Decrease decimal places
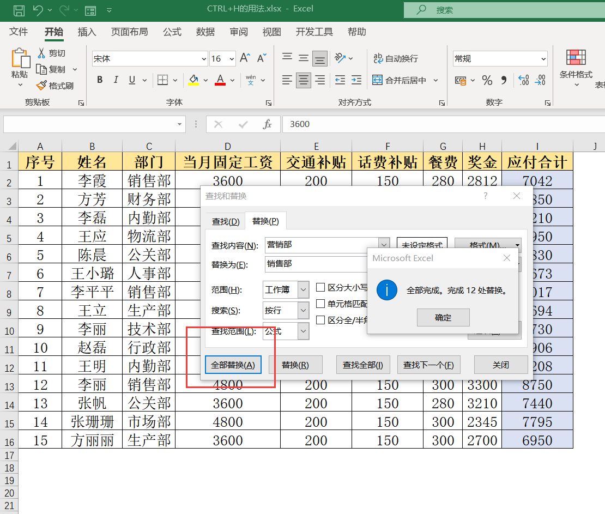 click(540, 80)
